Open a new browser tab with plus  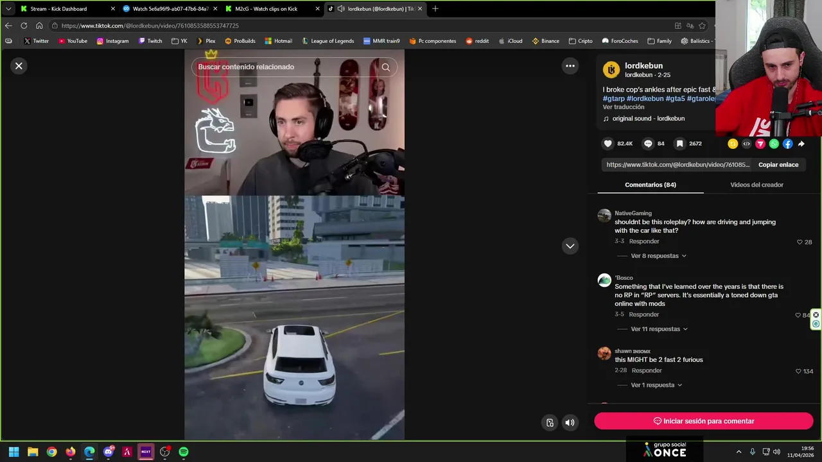pos(435,8)
